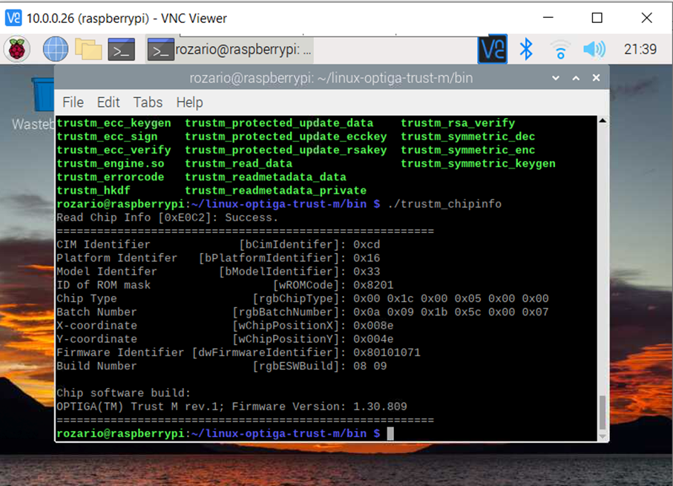
Task: Open the Wi-Fi network menu
Action: [x=560, y=50]
